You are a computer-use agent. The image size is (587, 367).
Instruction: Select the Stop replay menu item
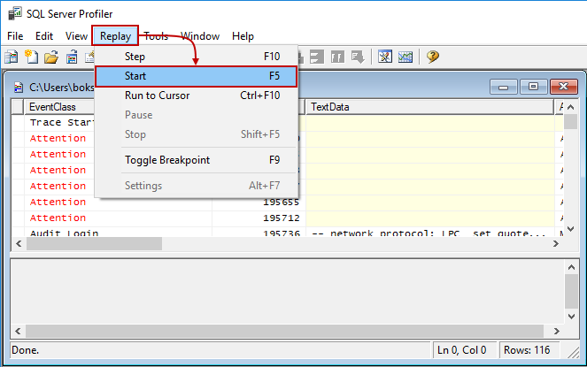pos(197,134)
